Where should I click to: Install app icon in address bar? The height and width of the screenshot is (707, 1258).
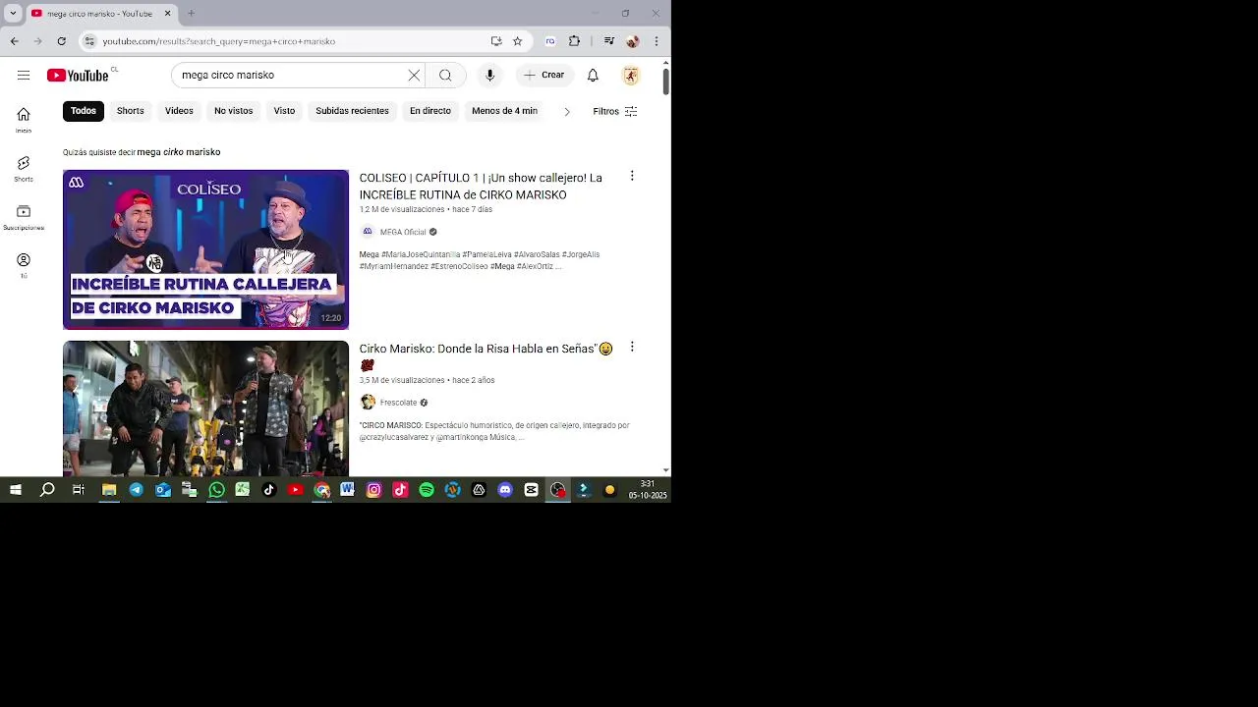coord(496,41)
